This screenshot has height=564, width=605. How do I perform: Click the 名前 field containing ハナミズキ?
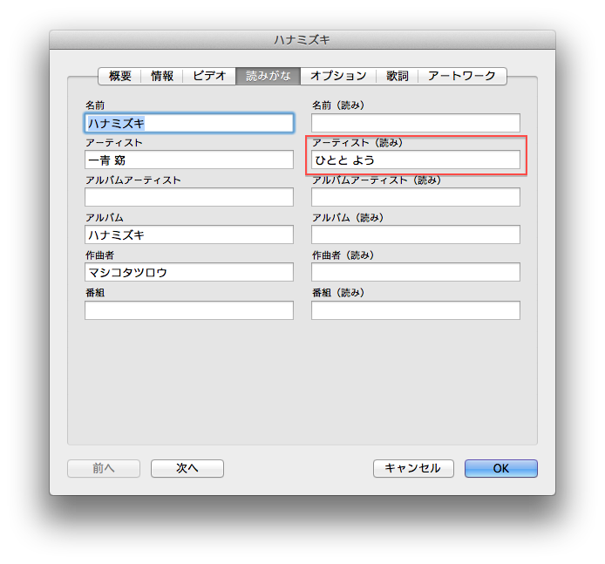point(189,123)
